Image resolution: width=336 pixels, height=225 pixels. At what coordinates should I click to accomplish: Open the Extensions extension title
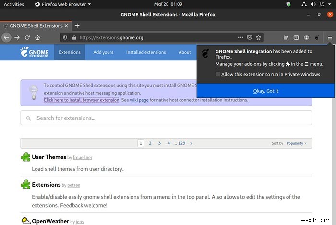tap(46, 185)
